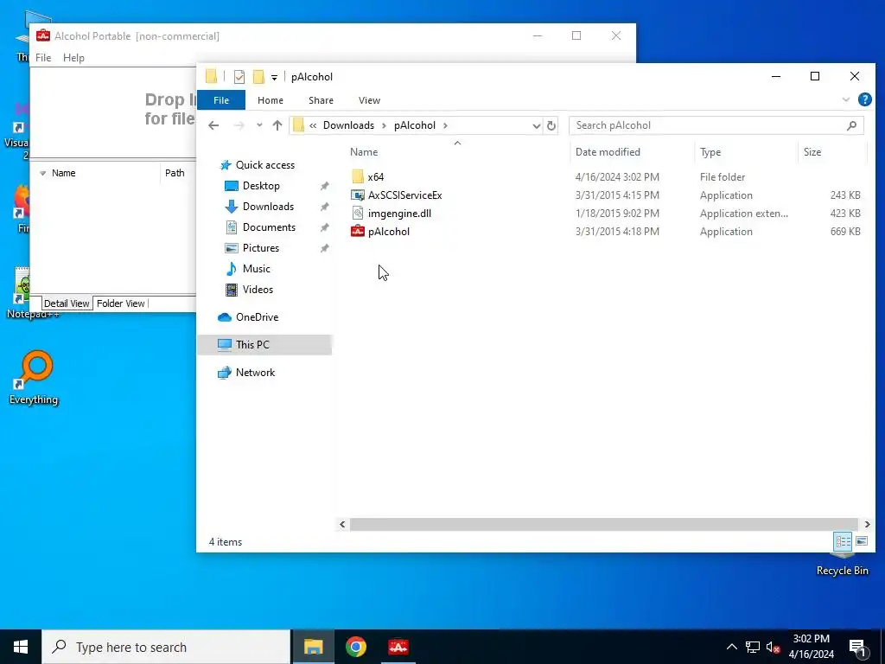Screen dimensions: 885x664
Task: Click Properties quick access toolbar icon
Action: [239, 77]
